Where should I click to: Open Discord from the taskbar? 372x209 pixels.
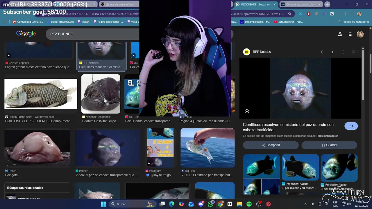tap(201, 204)
